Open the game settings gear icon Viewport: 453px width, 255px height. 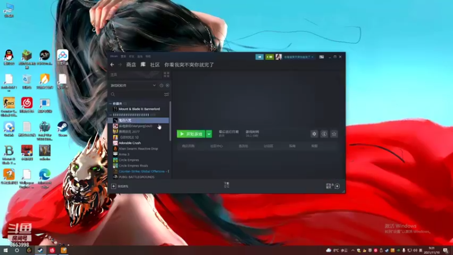pyautogui.click(x=314, y=134)
